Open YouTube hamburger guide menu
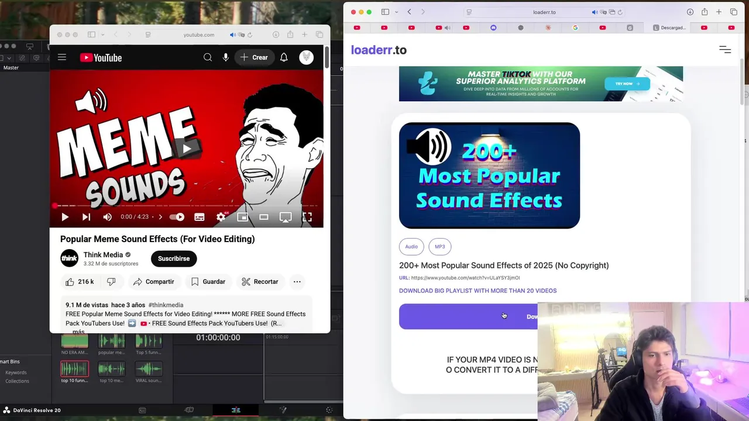Viewport: 749px width, 421px height. pyautogui.click(x=62, y=57)
